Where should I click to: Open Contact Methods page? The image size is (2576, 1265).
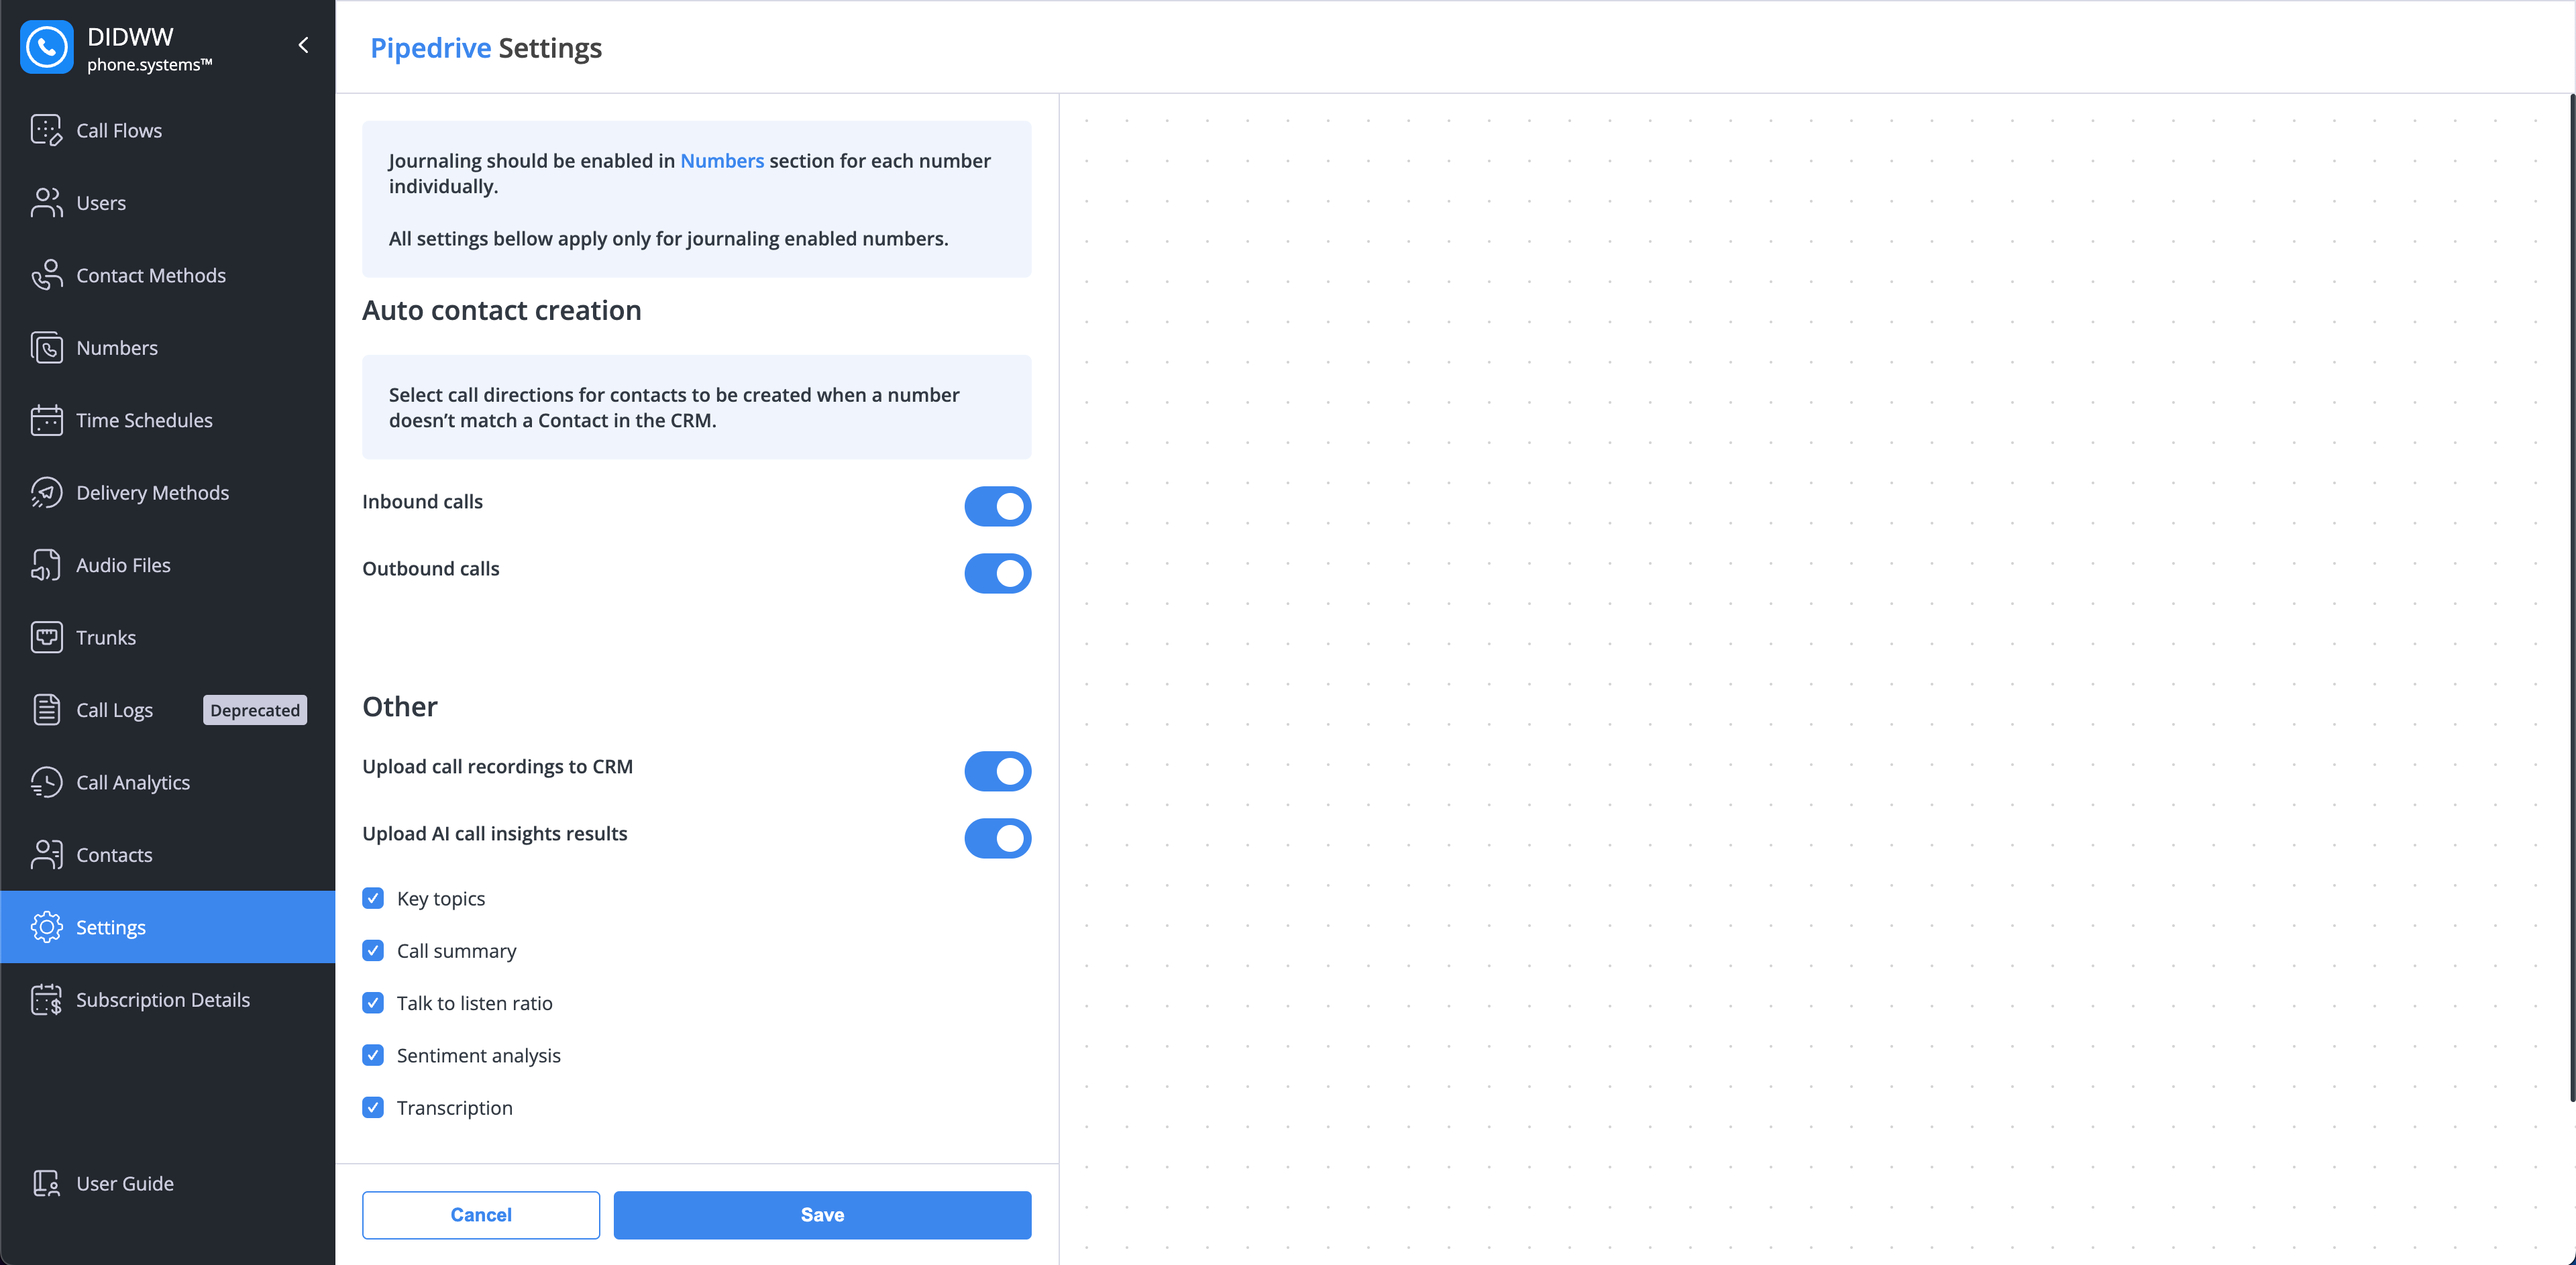click(151, 275)
